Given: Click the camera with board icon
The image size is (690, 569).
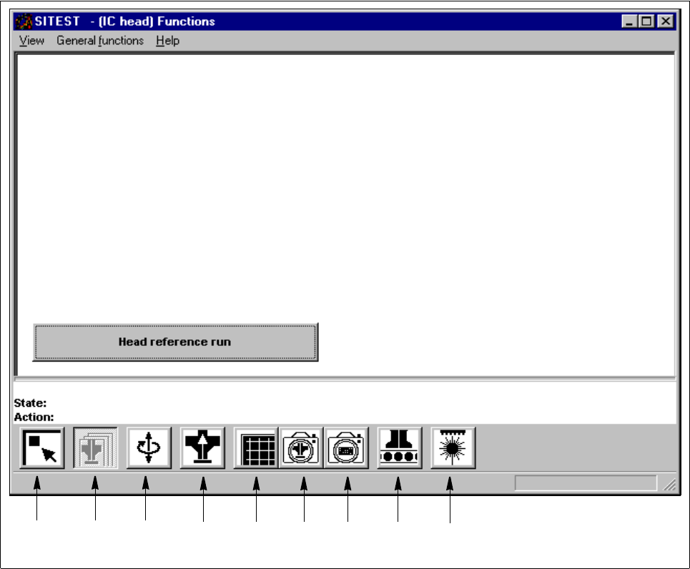Looking at the screenshot, I should click(346, 448).
